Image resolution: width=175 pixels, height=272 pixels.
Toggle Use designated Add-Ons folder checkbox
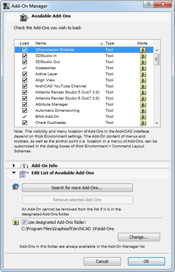(24, 222)
